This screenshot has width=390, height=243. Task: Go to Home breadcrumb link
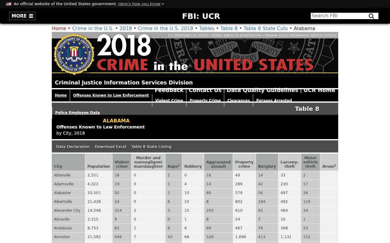coord(59,28)
